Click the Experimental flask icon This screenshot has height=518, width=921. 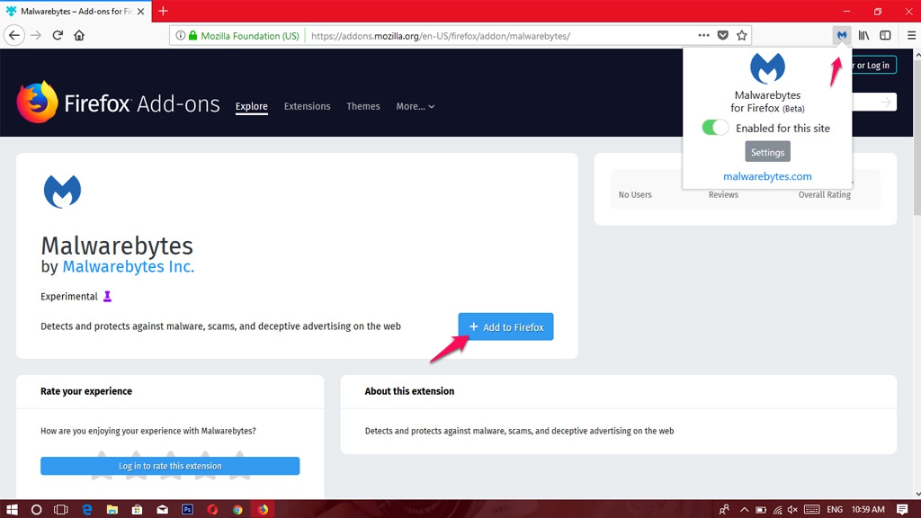click(x=107, y=296)
